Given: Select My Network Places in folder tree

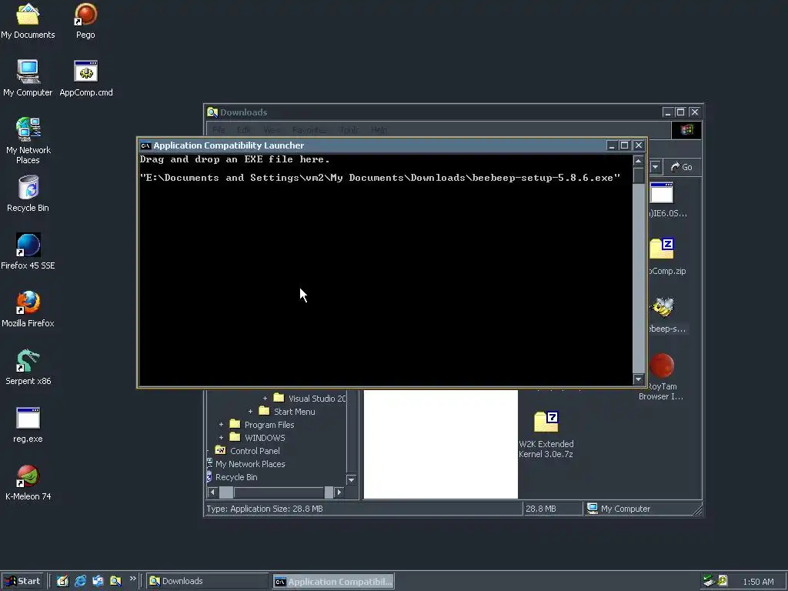Looking at the screenshot, I should [x=250, y=464].
